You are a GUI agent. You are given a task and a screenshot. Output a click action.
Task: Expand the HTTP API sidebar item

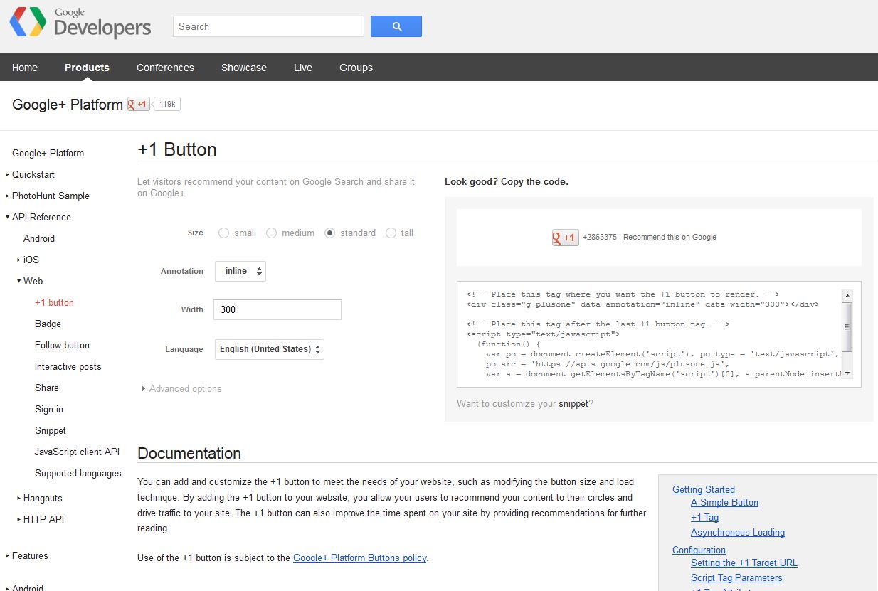click(x=19, y=520)
